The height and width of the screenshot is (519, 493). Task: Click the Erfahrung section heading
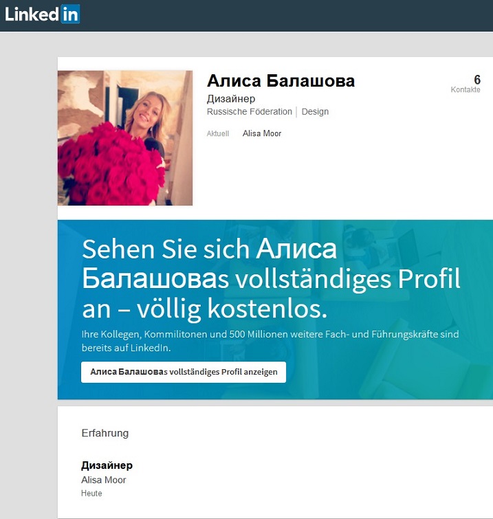[105, 433]
